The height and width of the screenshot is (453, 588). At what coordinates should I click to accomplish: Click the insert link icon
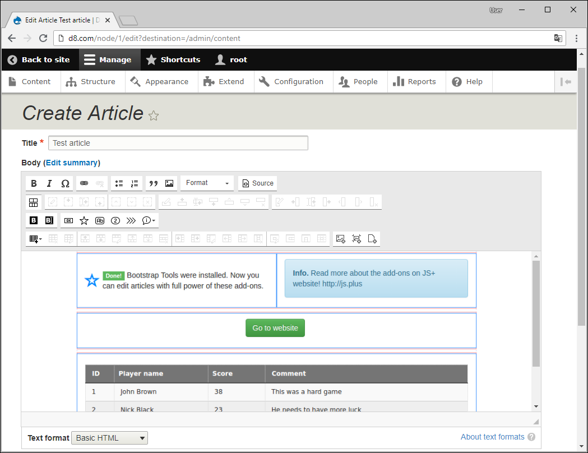point(84,183)
